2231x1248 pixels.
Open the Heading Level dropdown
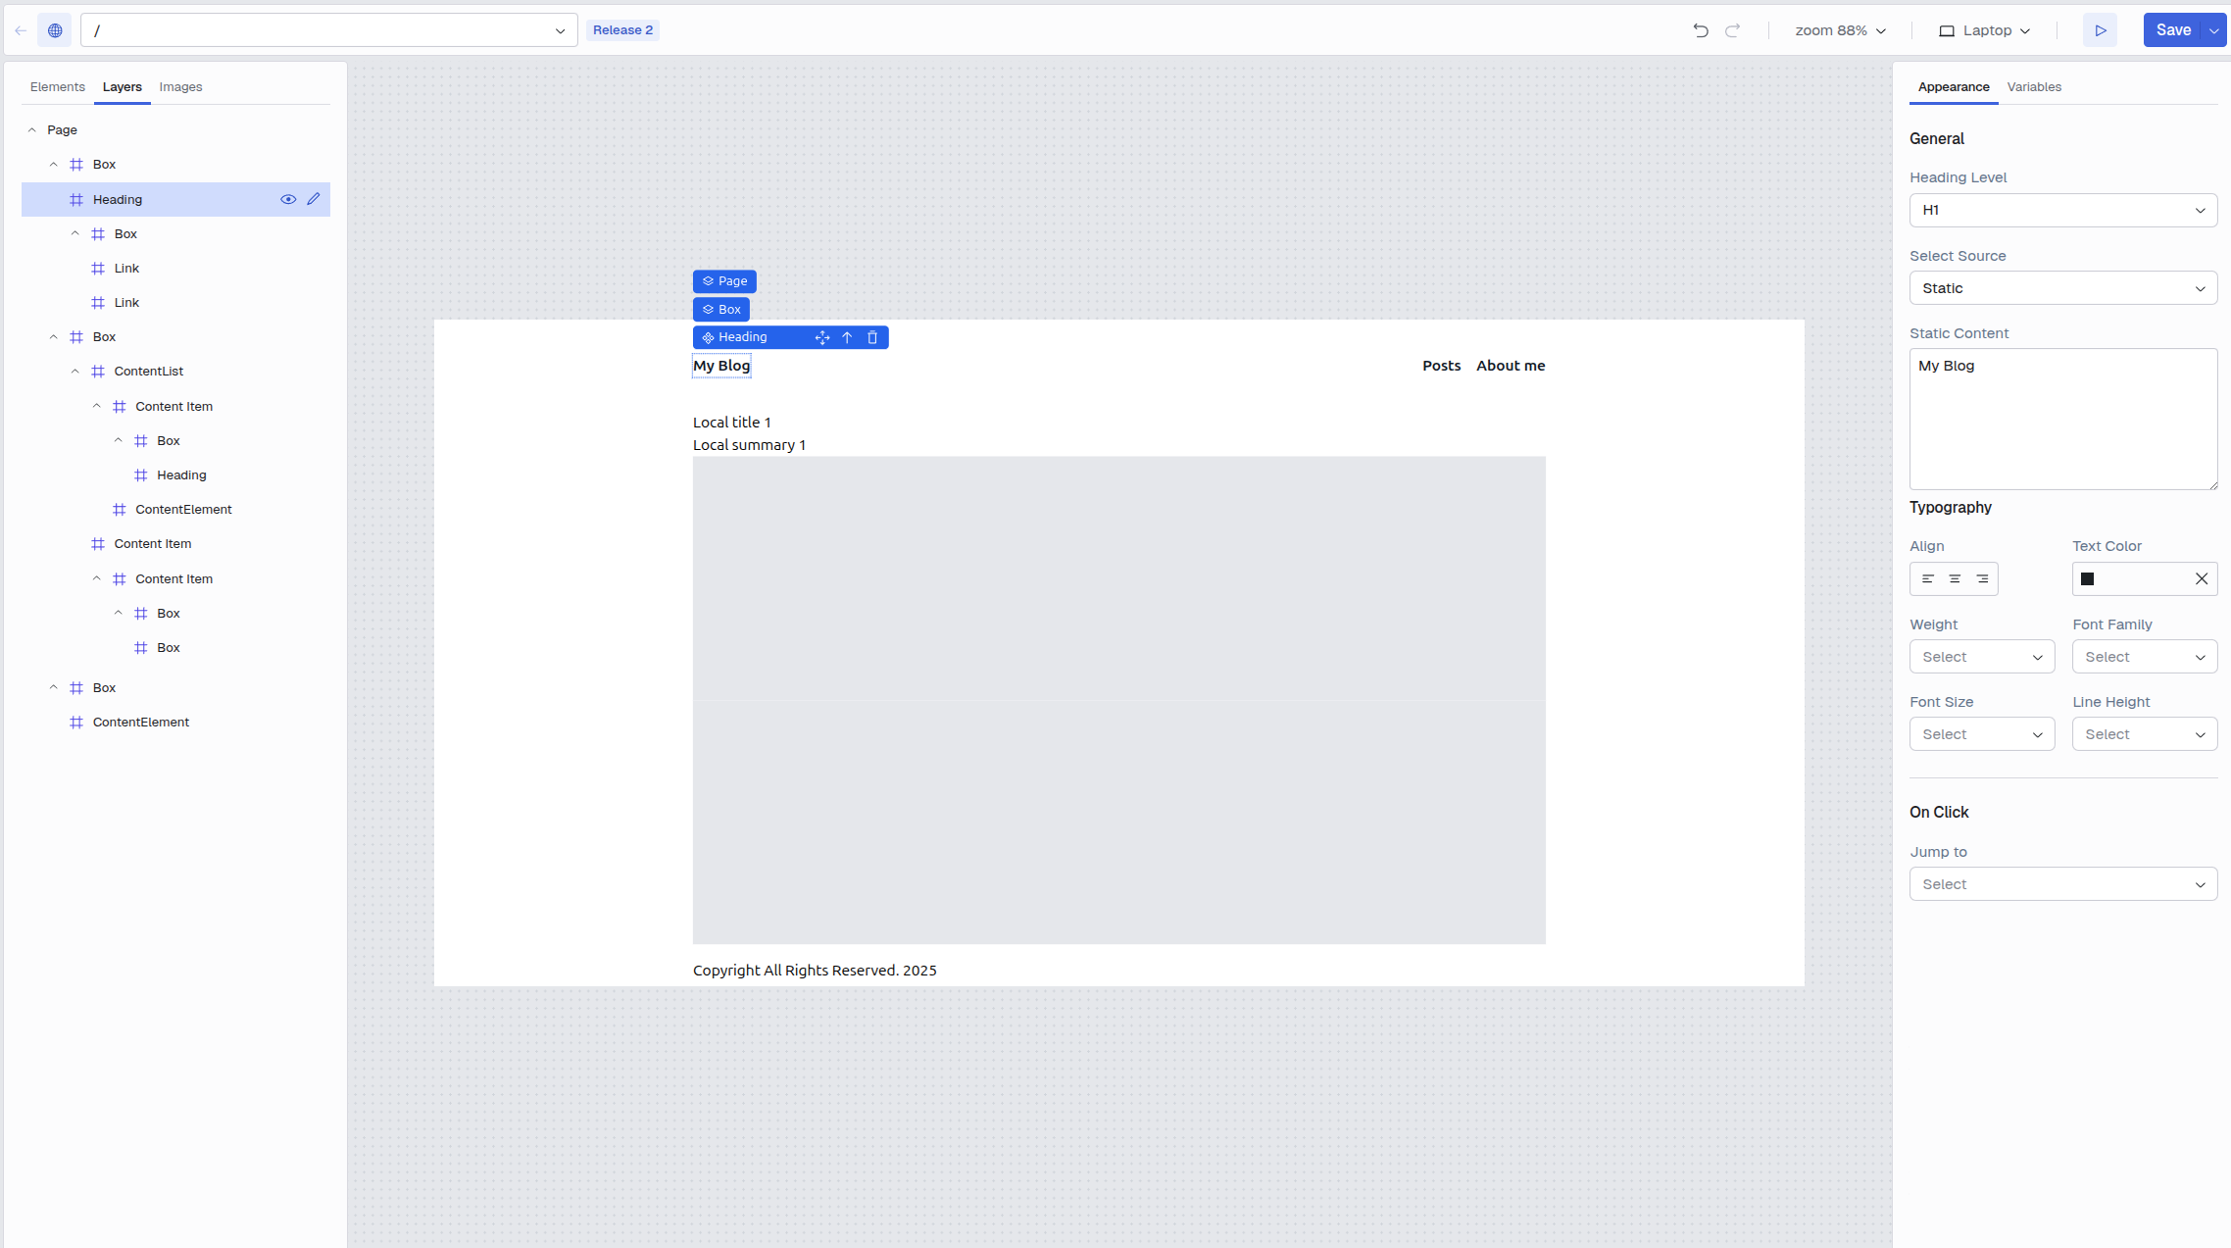(x=2062, y=210)
